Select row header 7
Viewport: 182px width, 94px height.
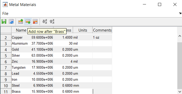tap(6, 68)
